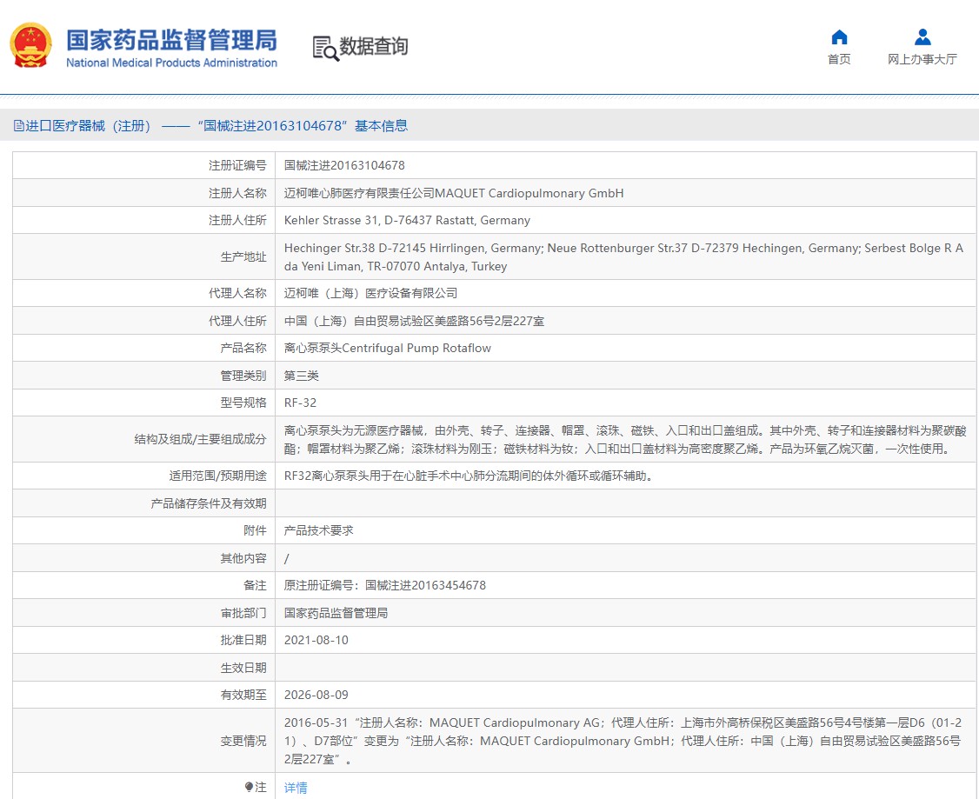Click the 其他内容 row label
Viewport: 979px width, 799px height.
(243, 558)
